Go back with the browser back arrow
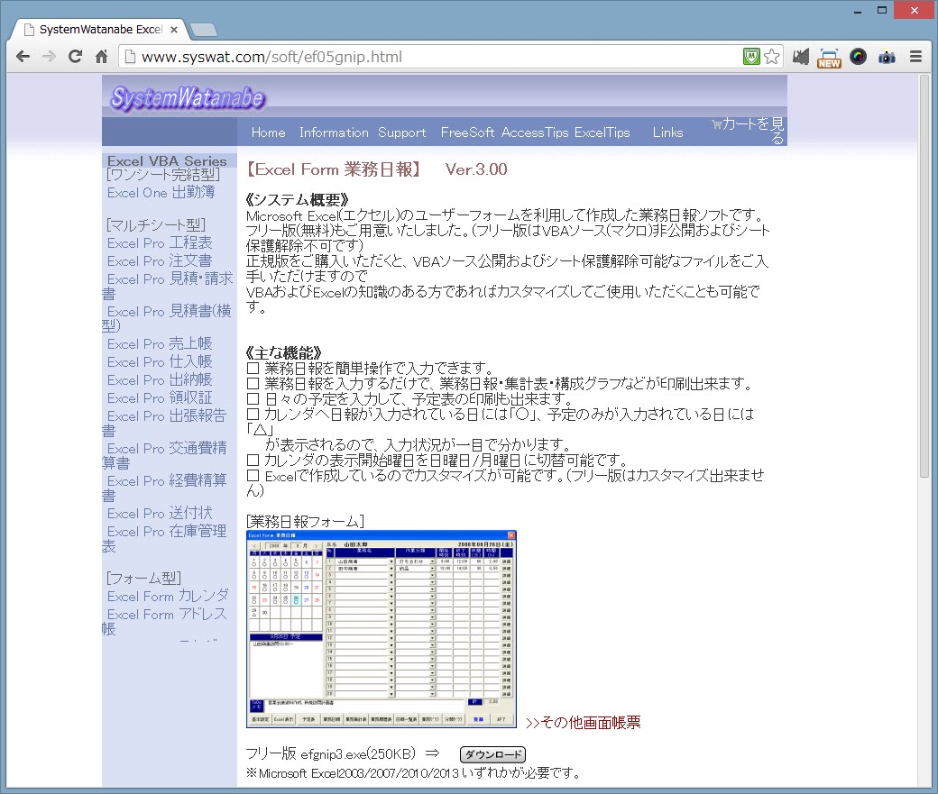This screenshot has width=938, height=794. (x=23, y=57)
